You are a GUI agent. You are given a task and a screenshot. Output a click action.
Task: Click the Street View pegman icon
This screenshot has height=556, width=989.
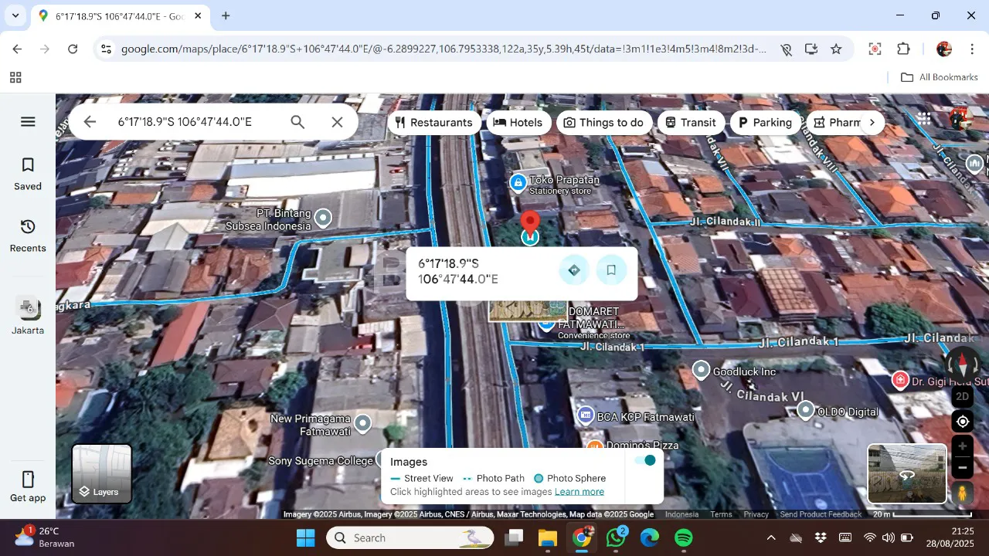[x=963, y=492]
